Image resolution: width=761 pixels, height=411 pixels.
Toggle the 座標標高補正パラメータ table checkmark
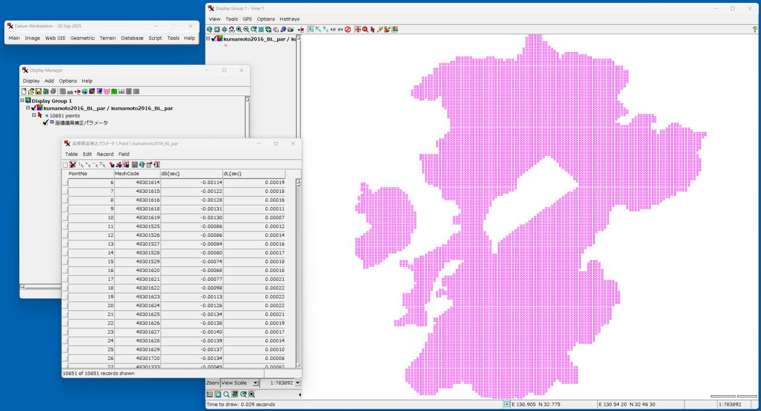coord(45,123)
